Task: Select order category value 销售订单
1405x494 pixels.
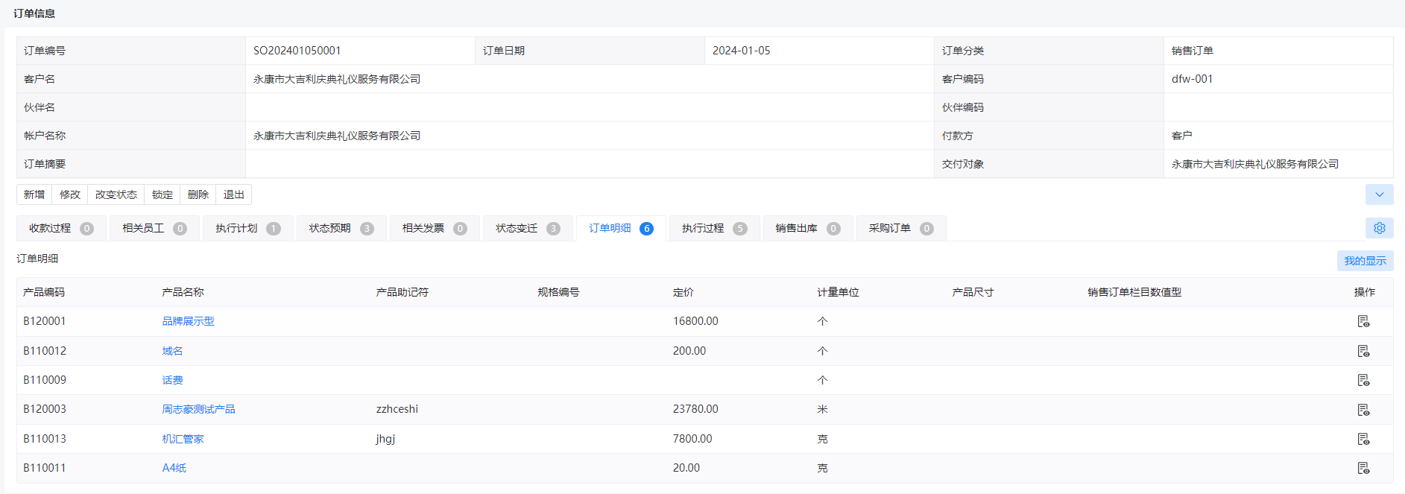Action: (x=1193, y=51)
